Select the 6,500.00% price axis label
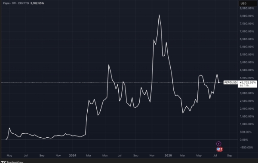 (247, 39)
